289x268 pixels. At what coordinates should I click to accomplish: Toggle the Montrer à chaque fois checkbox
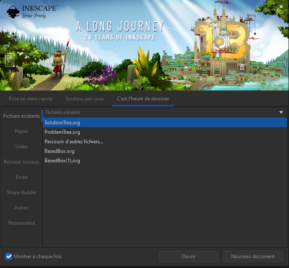click(9, 256)
